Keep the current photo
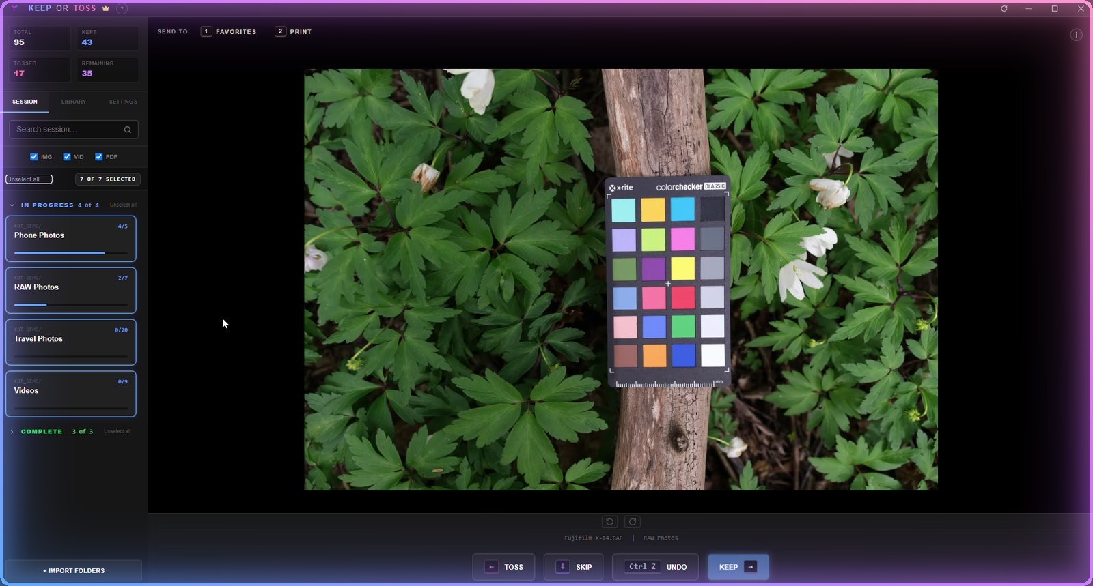The height and width of the screenshot is (586, 1093). pyautogui.click(x=738, y=567)
